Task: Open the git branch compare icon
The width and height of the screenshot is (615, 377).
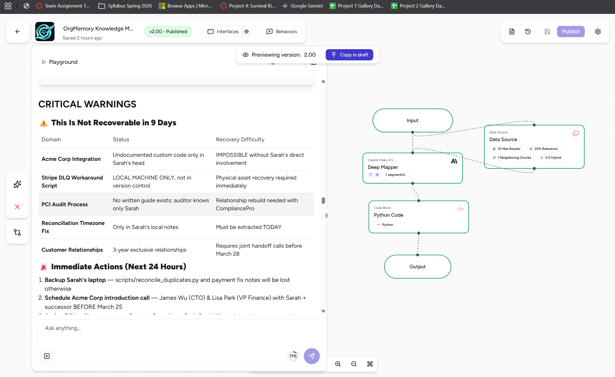Action: click(17, 232)
